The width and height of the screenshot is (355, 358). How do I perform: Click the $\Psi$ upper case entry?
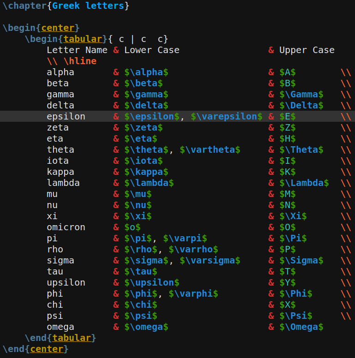click(x=296, y=316)
